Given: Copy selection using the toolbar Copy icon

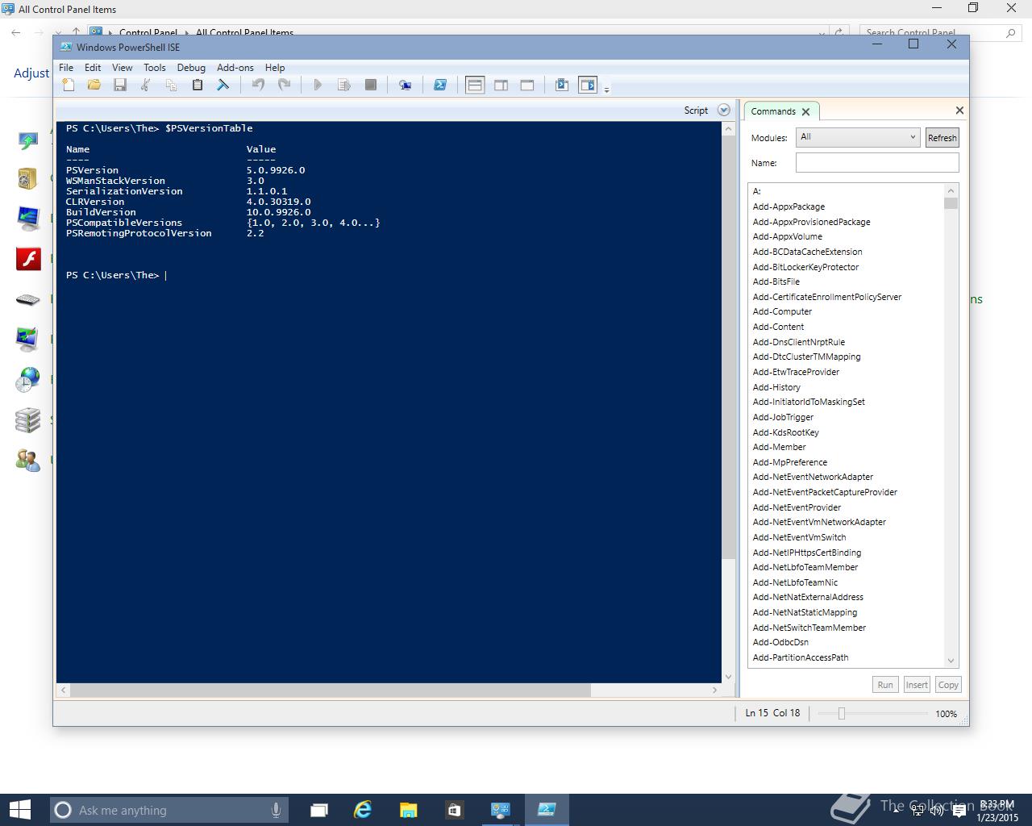Looking at the screenshot, I should [x=172, y=85].
